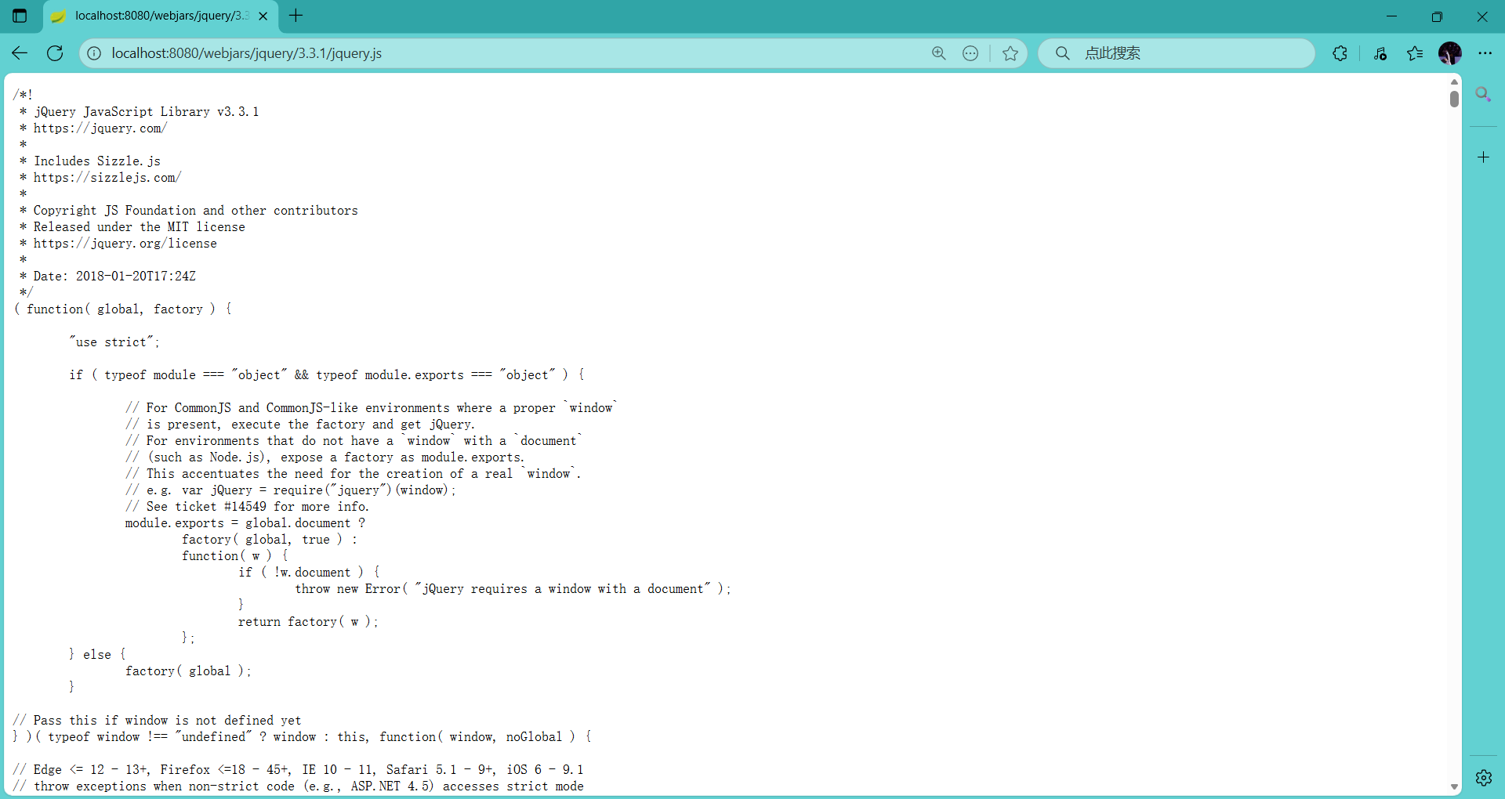The height and width of the screenshot is (799, 1505).
Task: Open sidebar settings gear icon
Action: click(1483, 777)
